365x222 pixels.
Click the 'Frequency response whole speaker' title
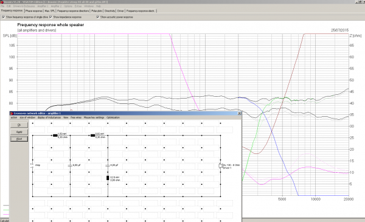coord(50,25)
